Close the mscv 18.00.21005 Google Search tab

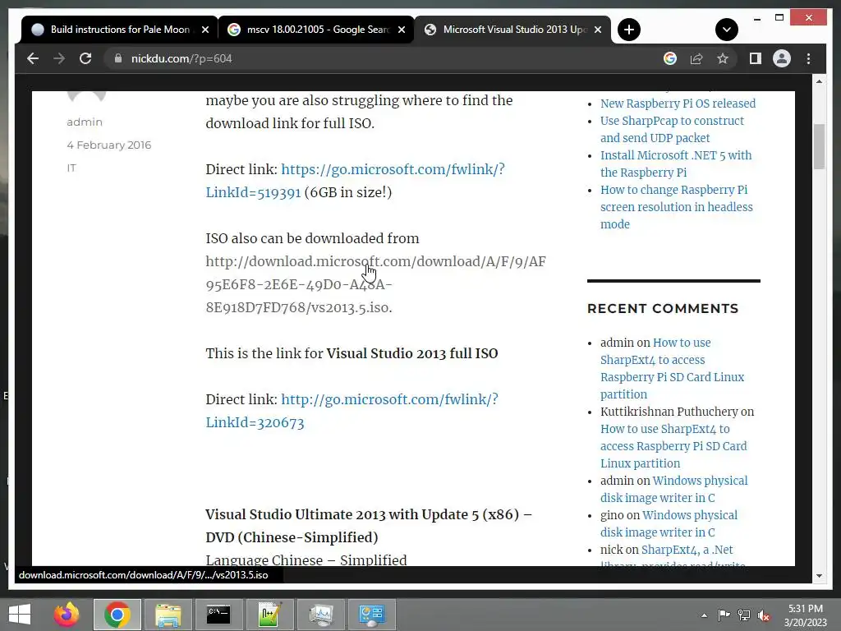pos(401,30)
